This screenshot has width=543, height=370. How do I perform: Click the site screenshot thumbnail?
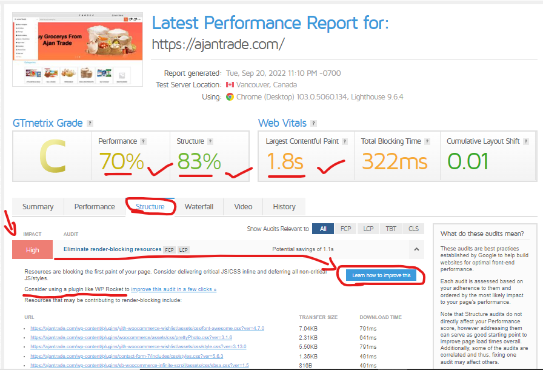click(78, 49)
